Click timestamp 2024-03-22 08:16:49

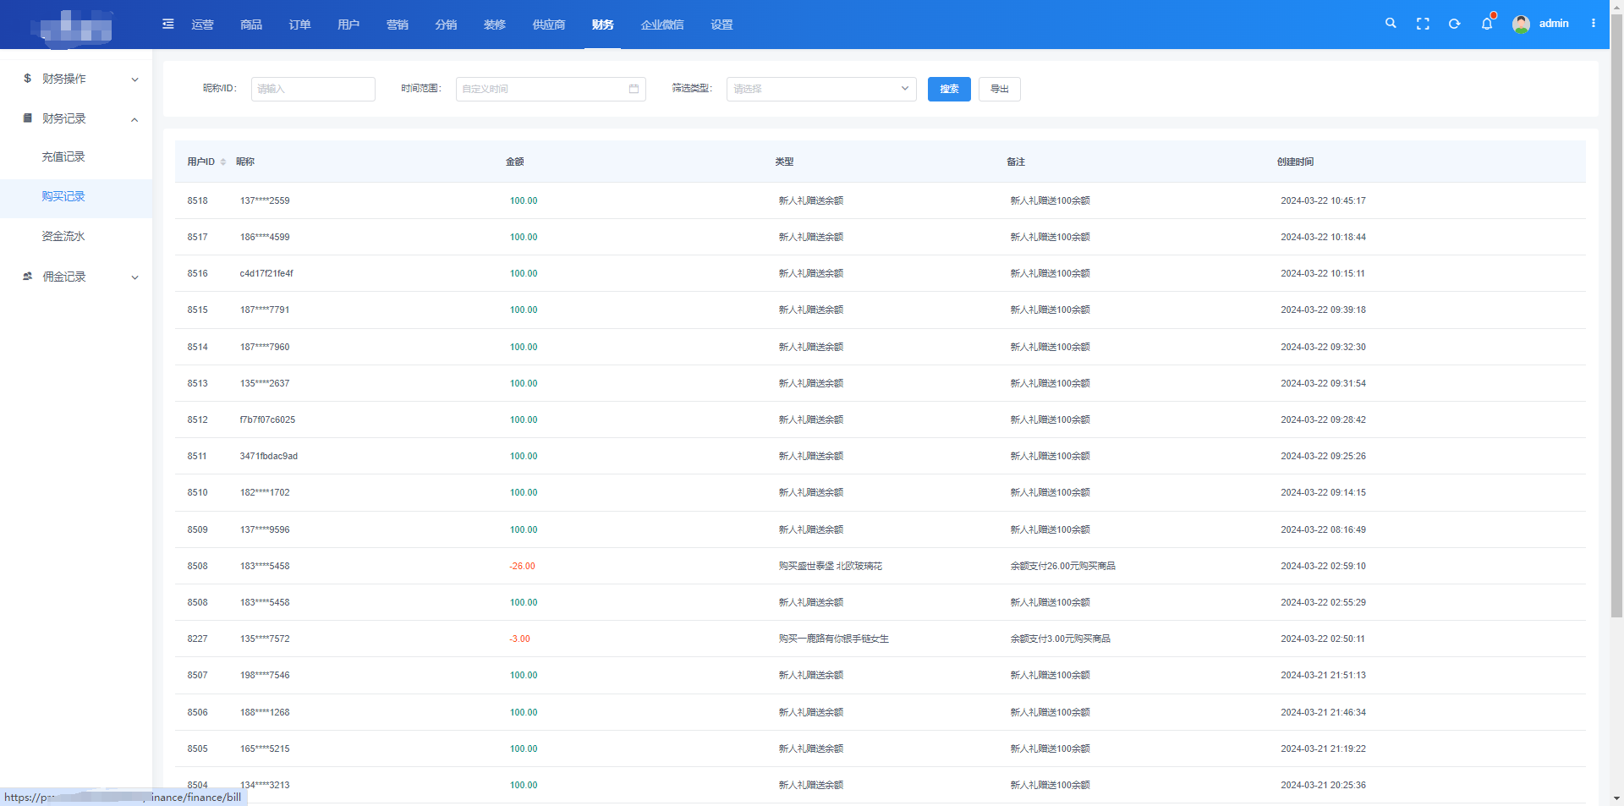(1323, 529)
